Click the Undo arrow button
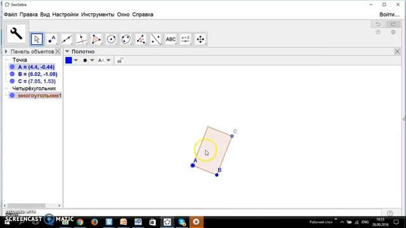 tap(378, 24)
